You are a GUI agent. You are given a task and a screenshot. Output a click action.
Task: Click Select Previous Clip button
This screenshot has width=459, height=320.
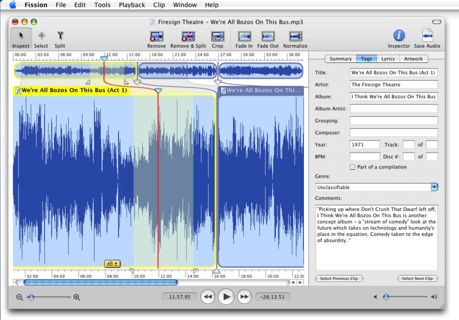(x=339, y=278)
